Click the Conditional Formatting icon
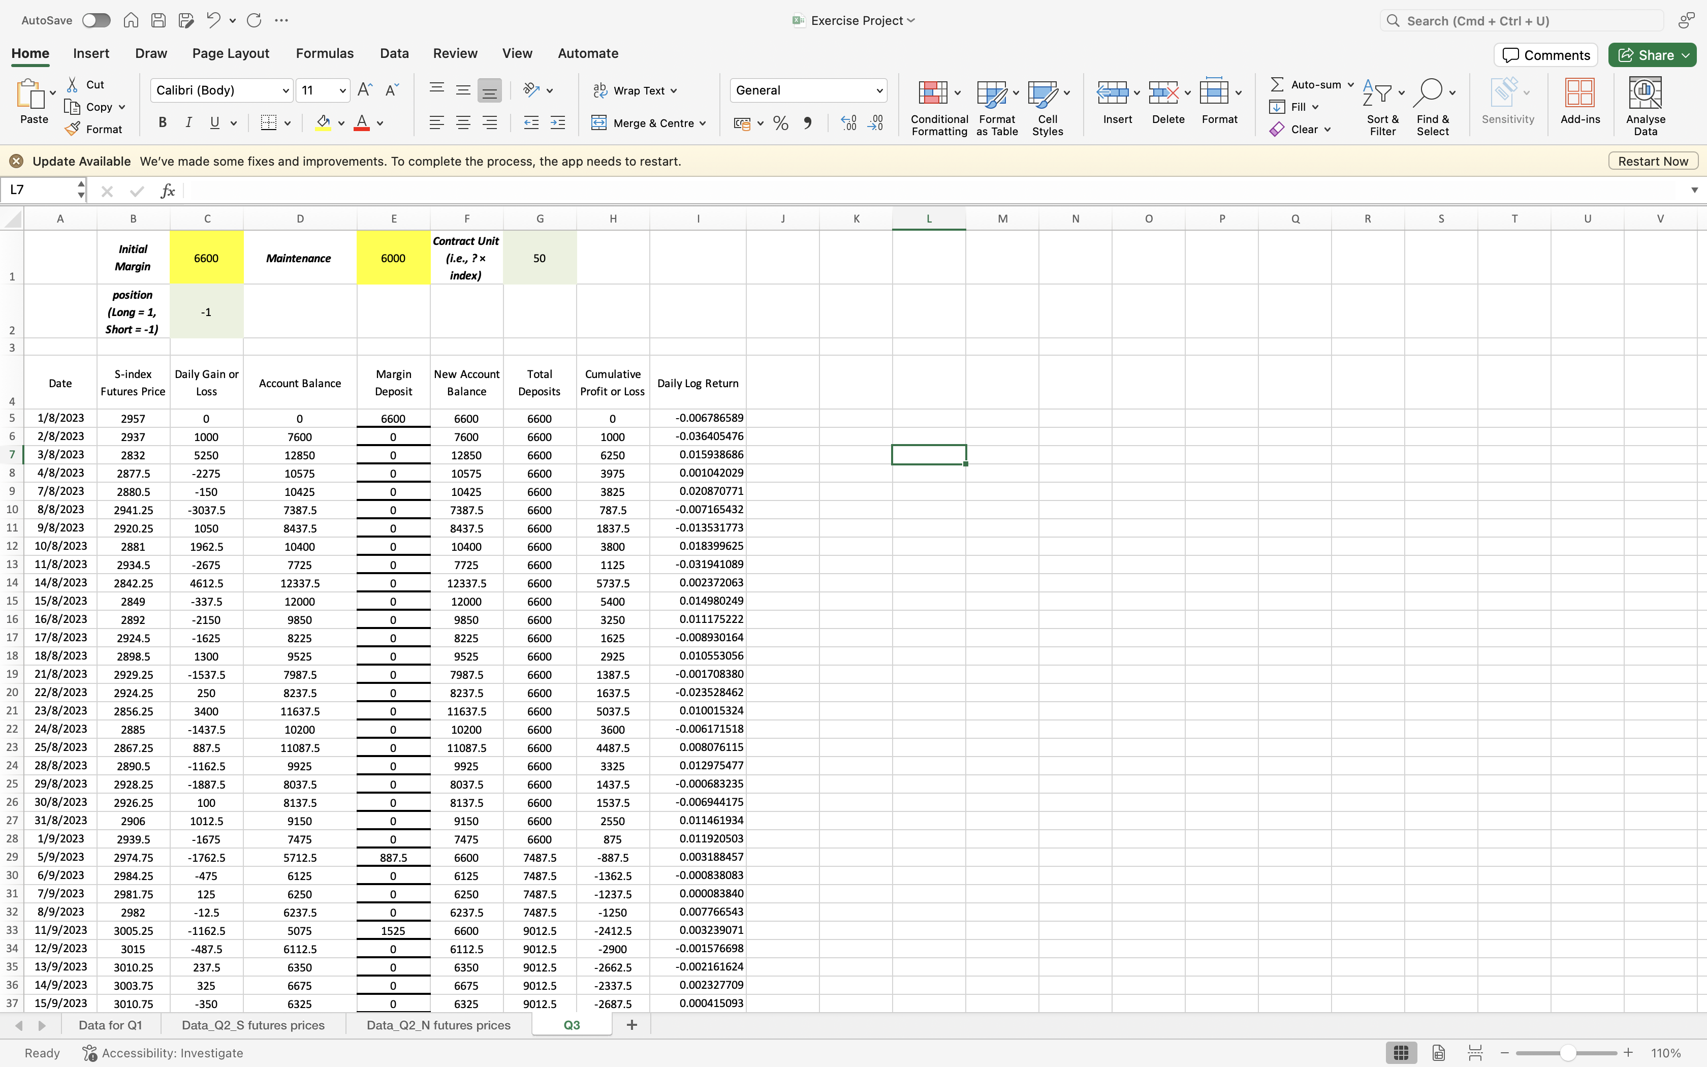Image resolution: width=1707 pixels, height=1067 pixels. click(933, 93)
